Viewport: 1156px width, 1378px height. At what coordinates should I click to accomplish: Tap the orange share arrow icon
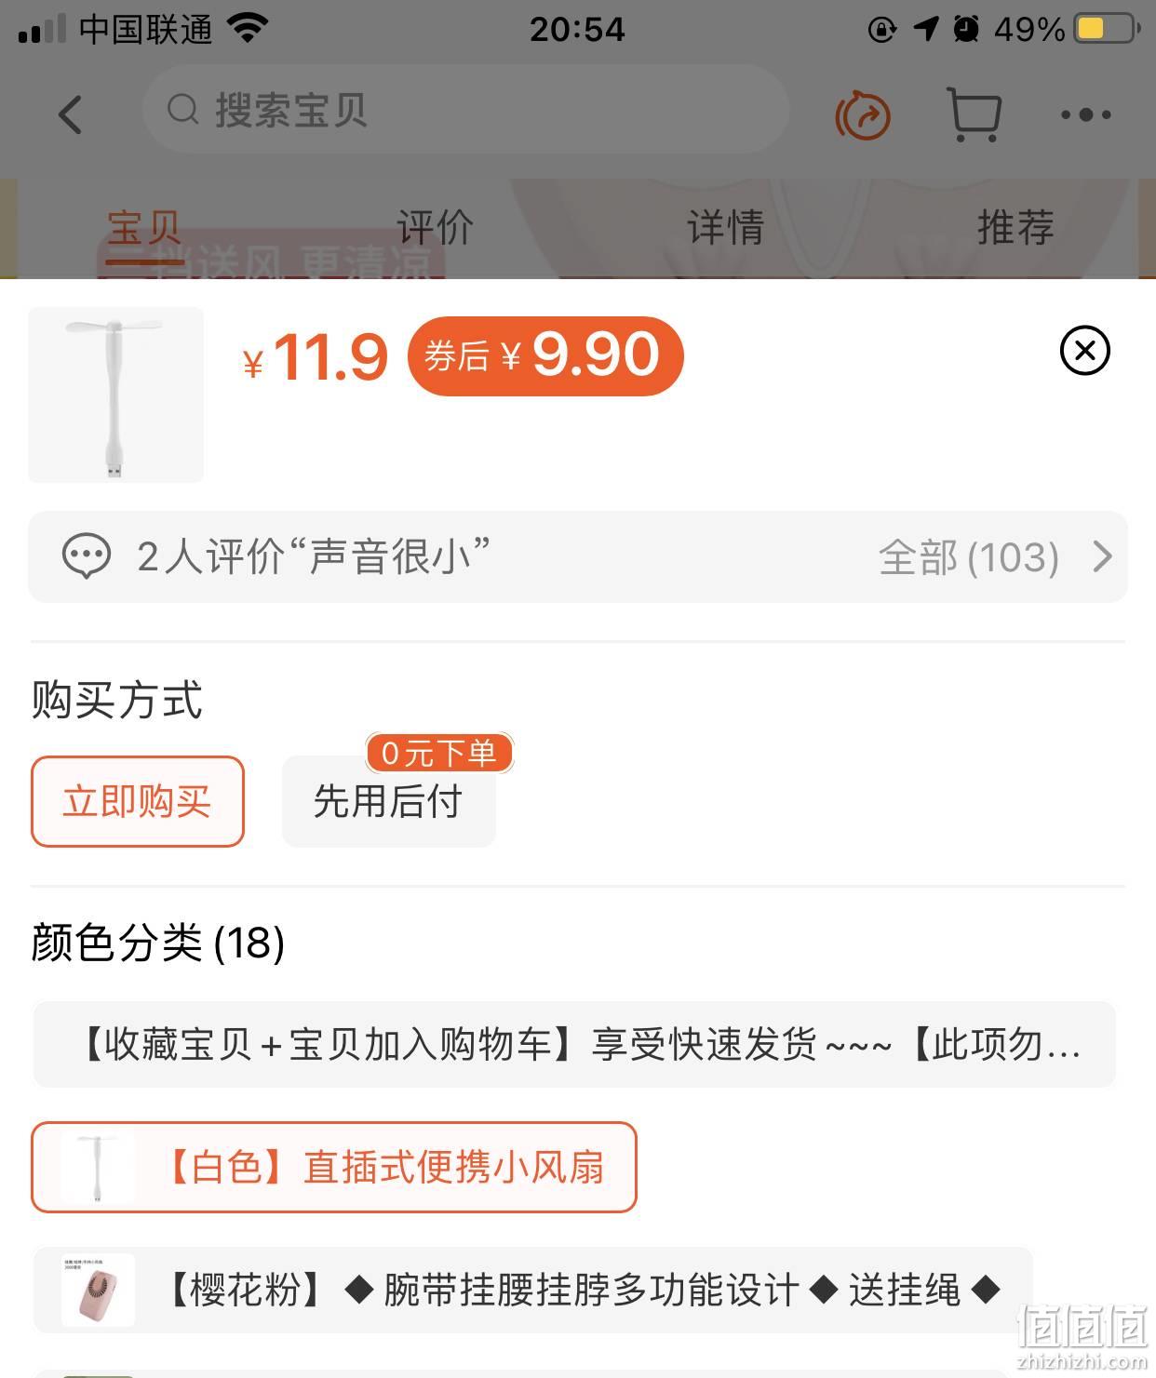coord(863,115)
